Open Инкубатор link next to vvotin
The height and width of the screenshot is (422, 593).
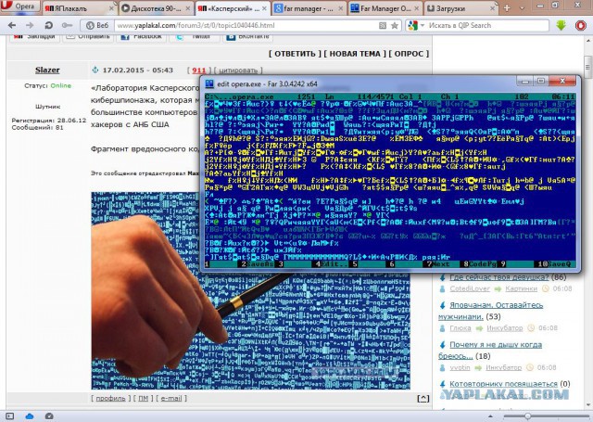(503, 367)
